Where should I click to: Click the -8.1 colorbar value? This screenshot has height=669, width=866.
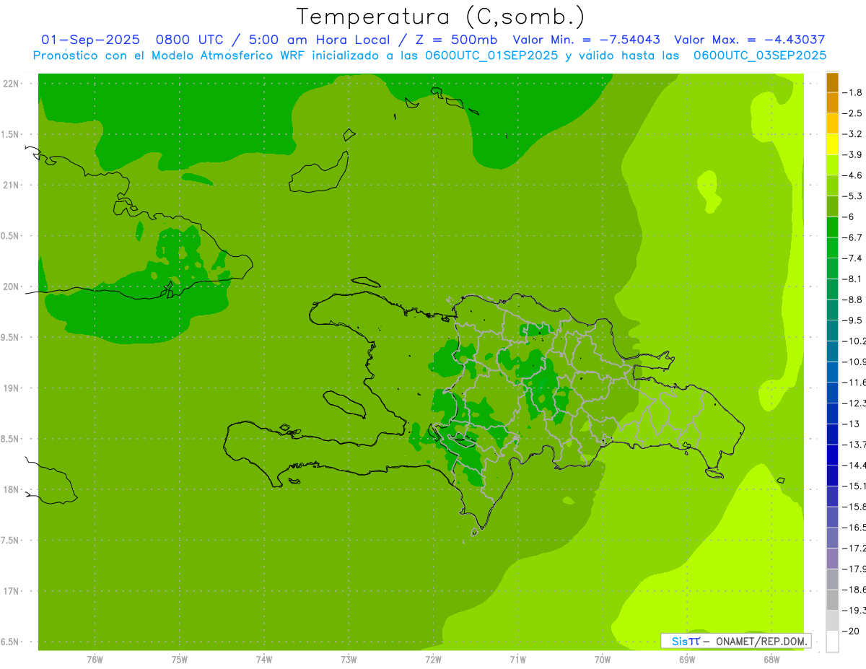click(853, 279)
